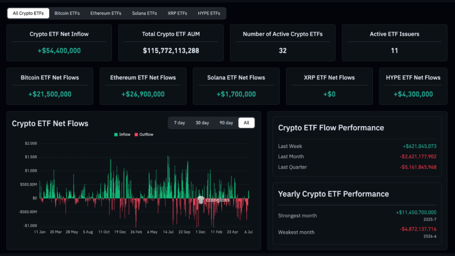The image size is (455, 256).
Task: Select the All Crypto ETFs tab
Action: click(28, 13)
